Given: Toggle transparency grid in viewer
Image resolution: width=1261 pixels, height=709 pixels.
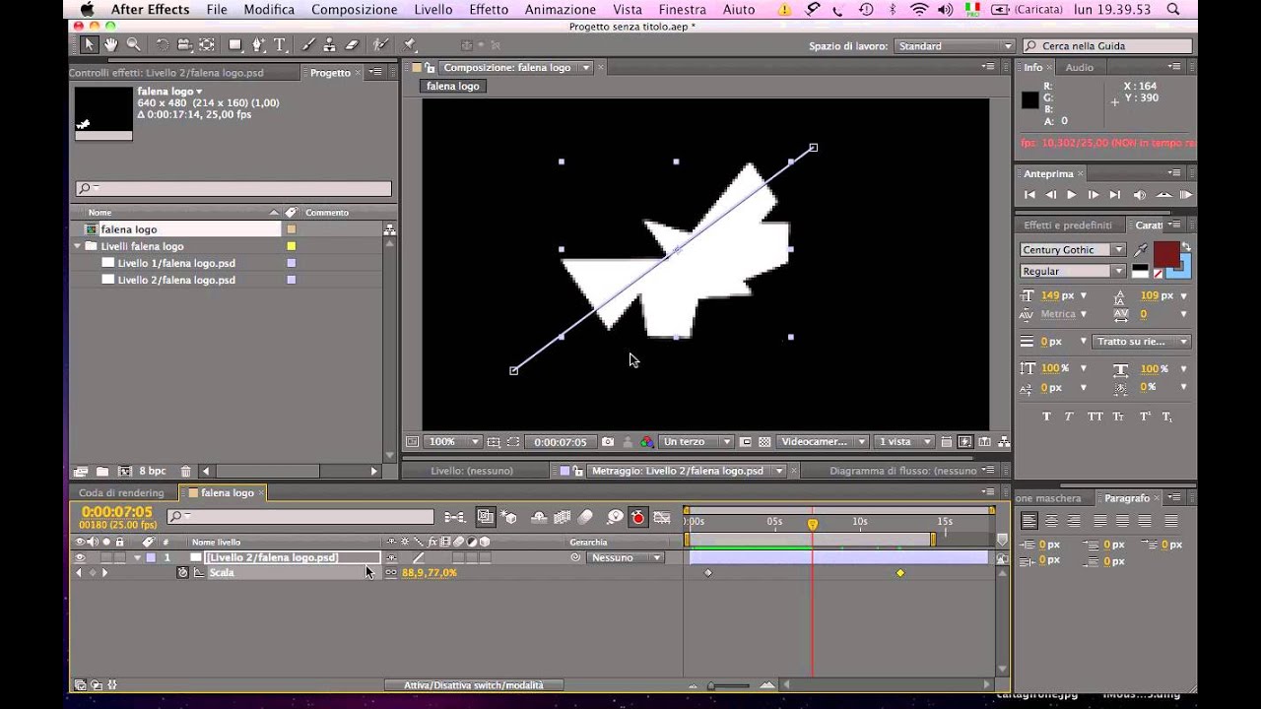Looking at the screenshot, I should (764, 442).
